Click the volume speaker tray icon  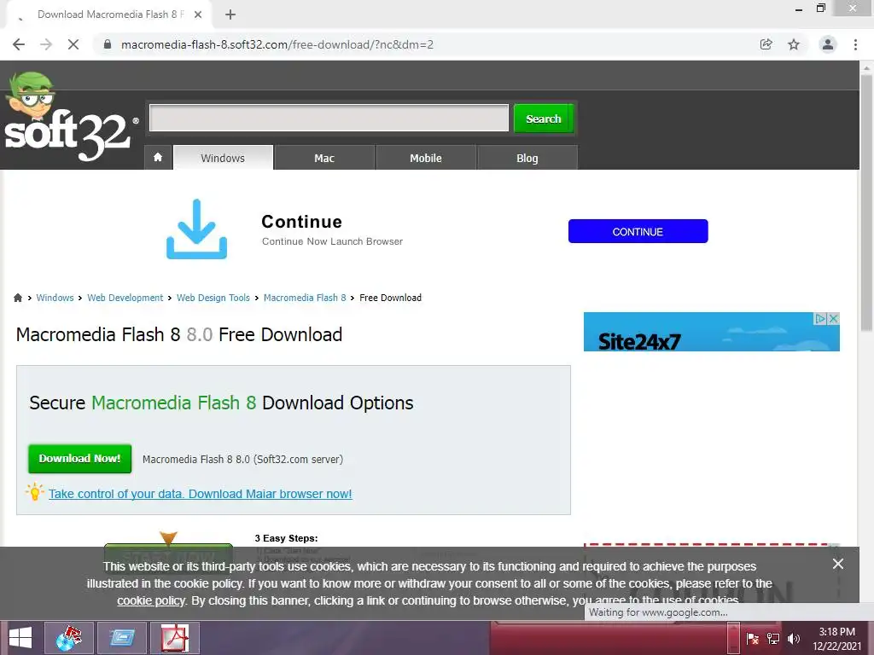[x=794, y=639]
